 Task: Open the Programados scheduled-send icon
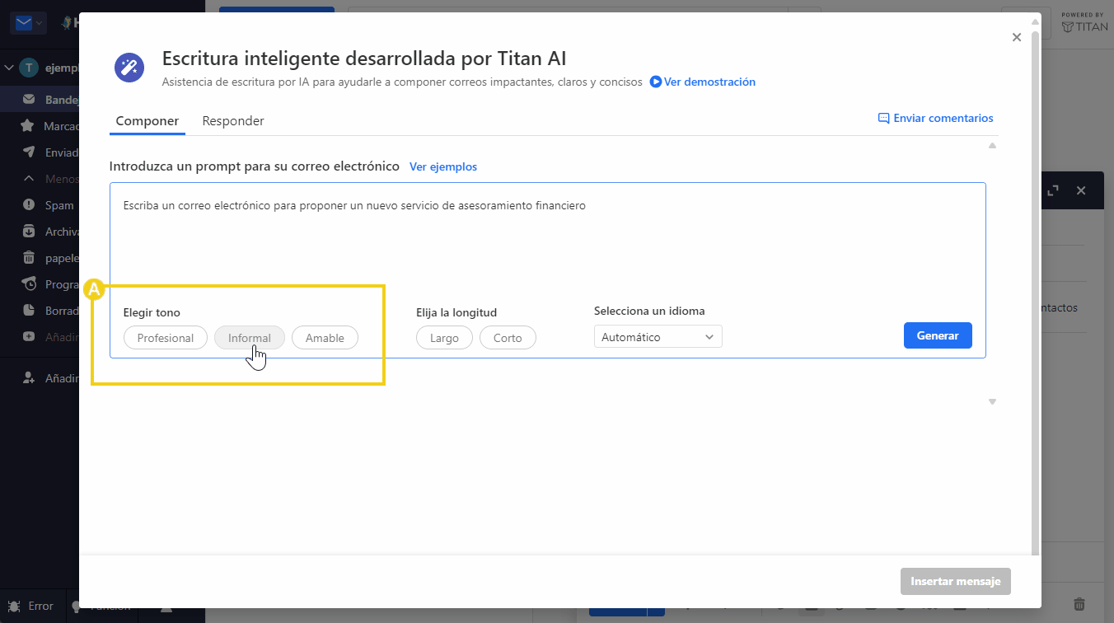coord(29,283)
